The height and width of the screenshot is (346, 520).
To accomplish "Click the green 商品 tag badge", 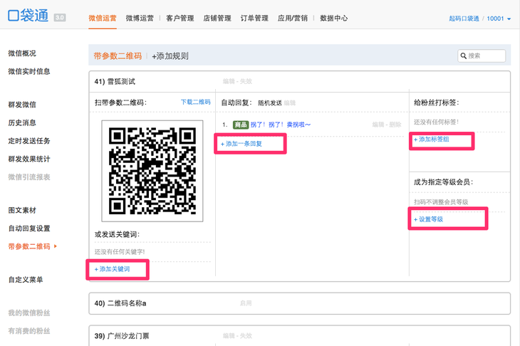I will pyautogui.click(x=240, y=125).
